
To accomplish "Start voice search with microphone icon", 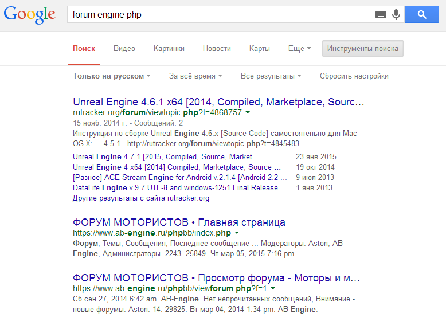I will tap(396, 14).
